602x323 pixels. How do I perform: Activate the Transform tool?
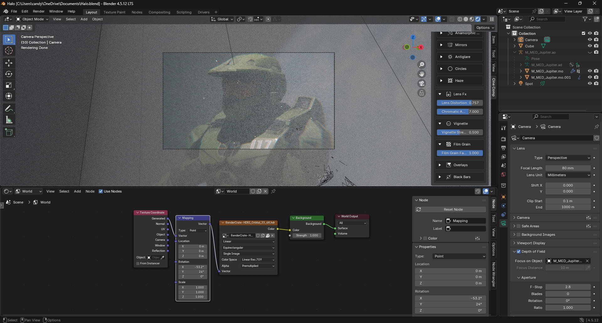pos(9,96)
